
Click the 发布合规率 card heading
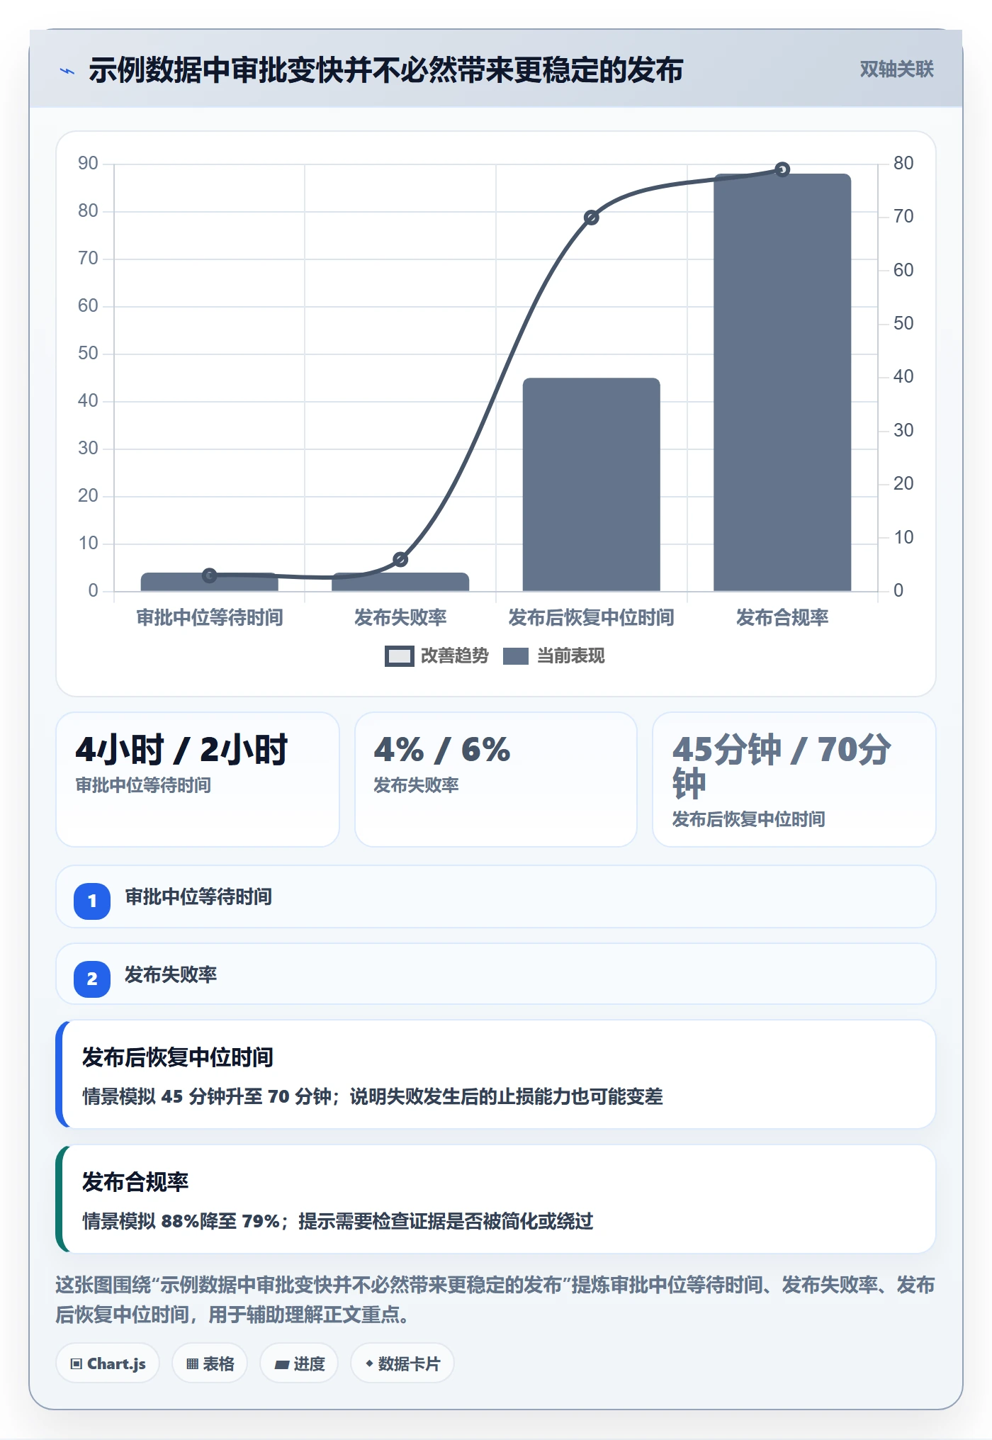pos(135,1182)
